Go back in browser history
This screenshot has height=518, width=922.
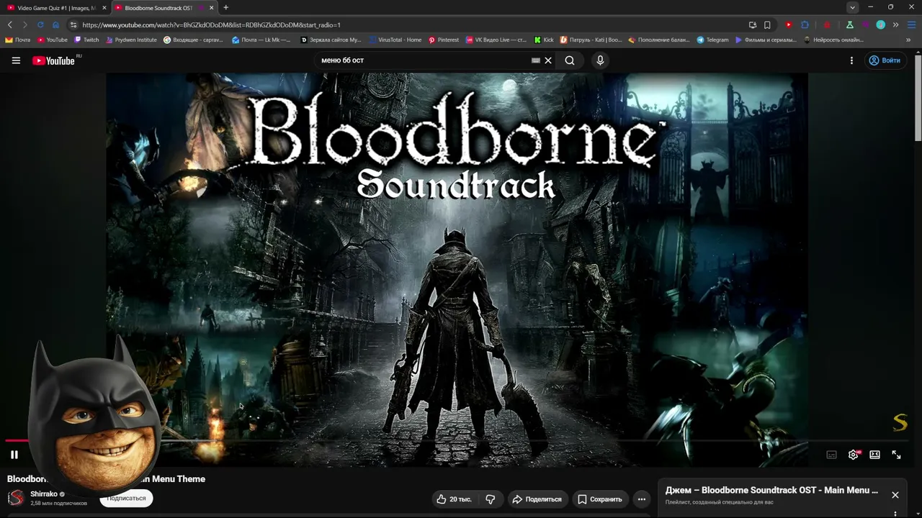[9, 25]
